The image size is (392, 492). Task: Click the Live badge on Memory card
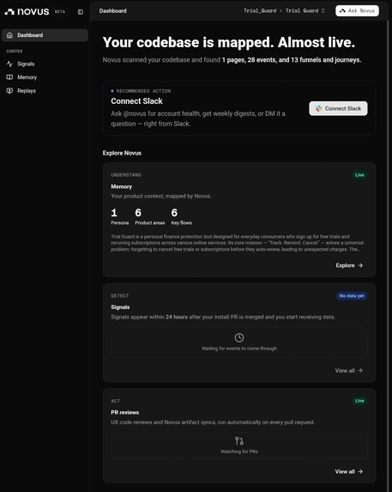point(359,175)
